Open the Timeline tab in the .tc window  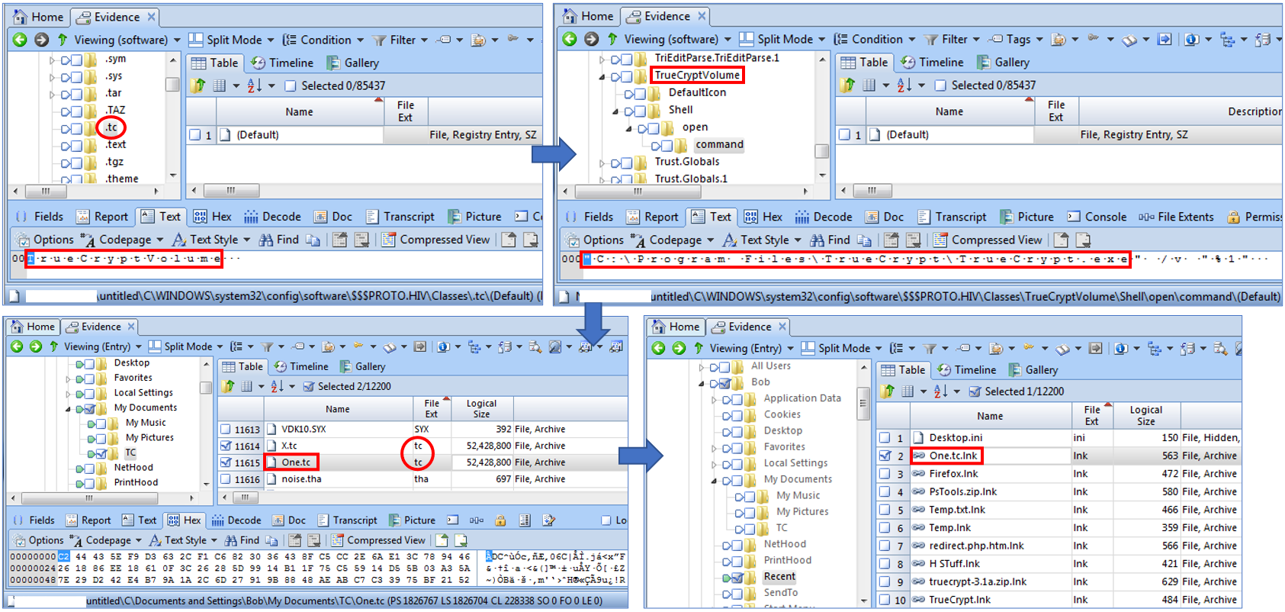(x=283, y=63)
